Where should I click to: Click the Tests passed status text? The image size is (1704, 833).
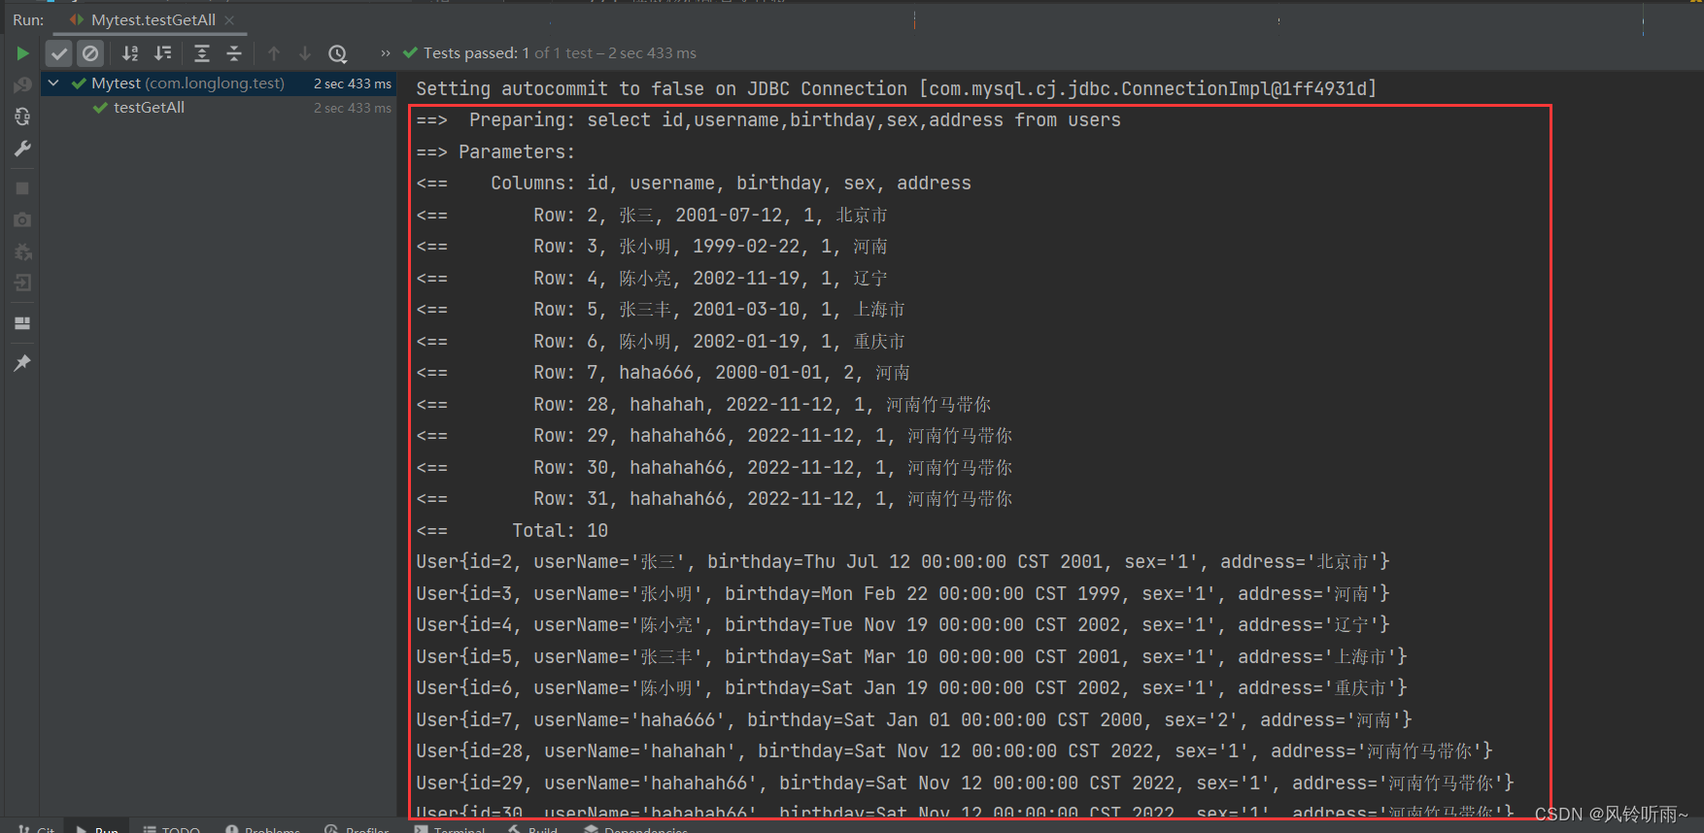coord(560,53)
